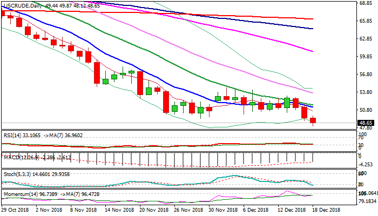The image size is (378, 216).
Task: Click the small triangle beside USCRUDE title
Action: (x=3, y=5)
